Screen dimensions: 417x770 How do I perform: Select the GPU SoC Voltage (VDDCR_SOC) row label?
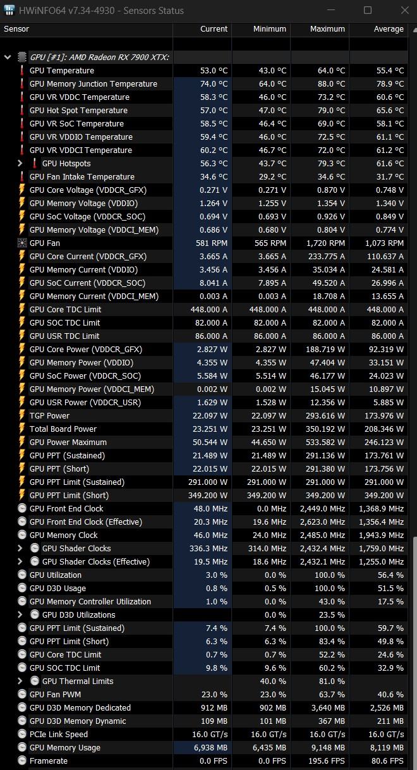pyautogui.click(x=87, y=216)
